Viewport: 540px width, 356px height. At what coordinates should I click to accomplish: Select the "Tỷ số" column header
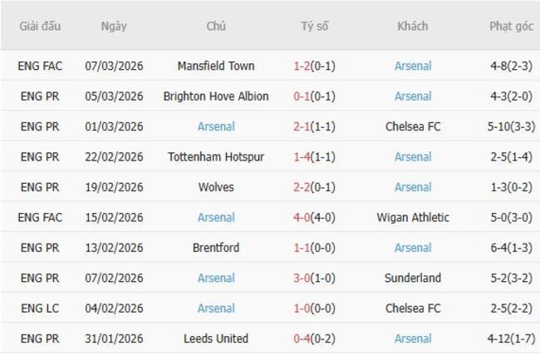(x=315, y=27)
